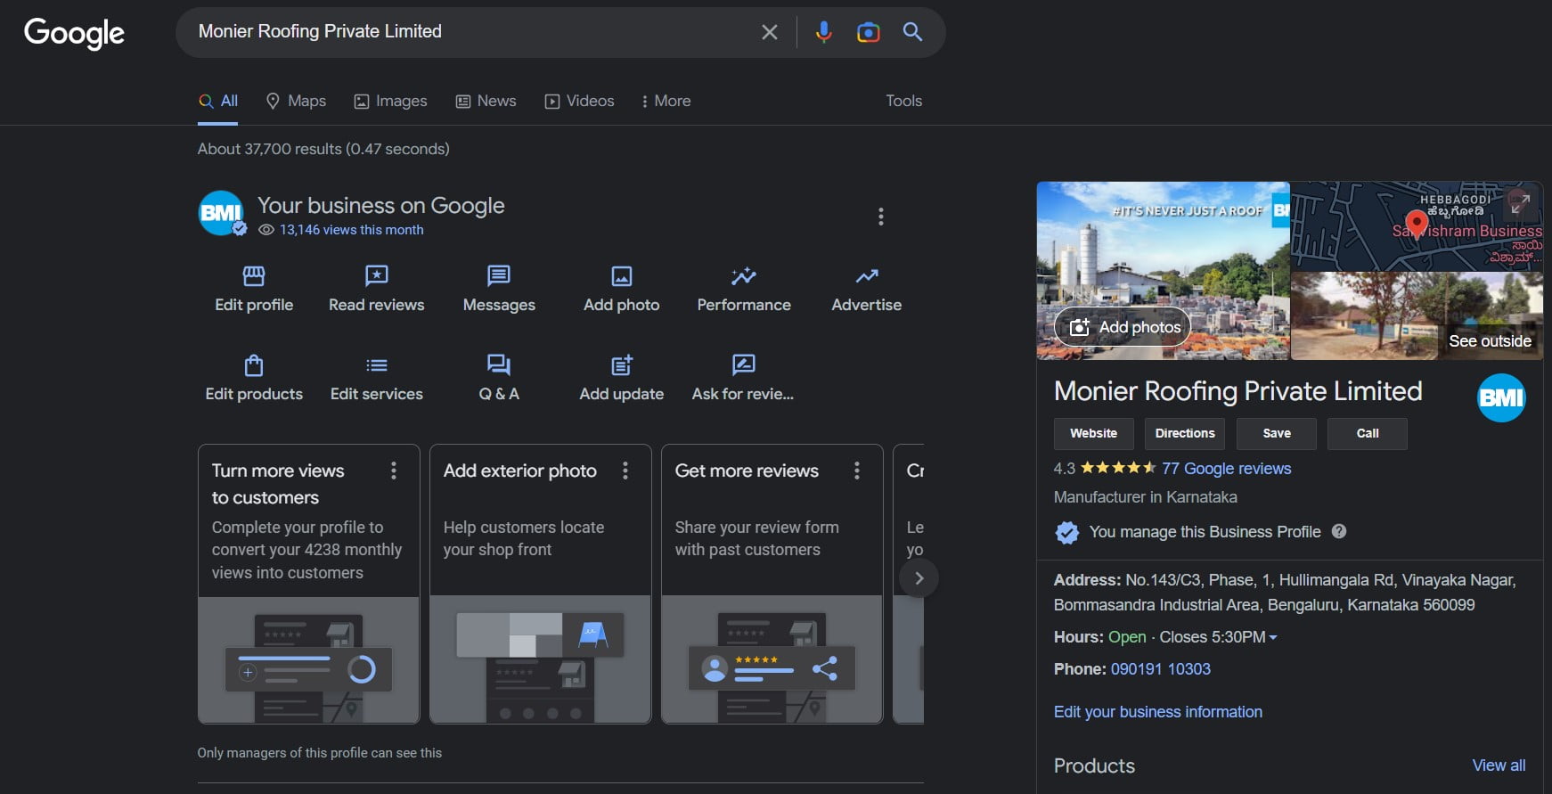Open the Add exterior photo card
The width and height of the screenshot is (1552, 794).
540,584
